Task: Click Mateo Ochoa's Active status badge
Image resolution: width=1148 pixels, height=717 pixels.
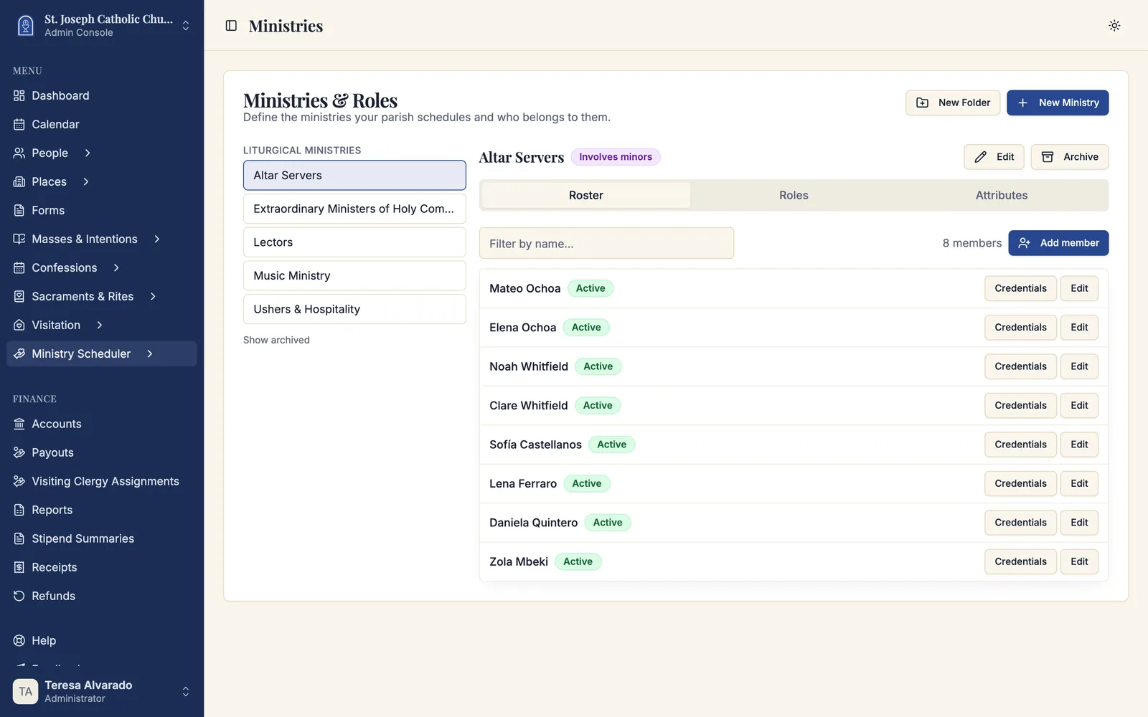Action: coord(591,289)
